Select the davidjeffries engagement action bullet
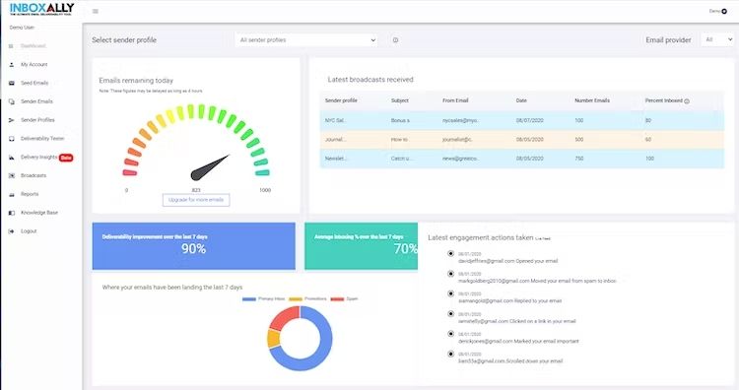739x390 pixels. click(x=450, y=253)
